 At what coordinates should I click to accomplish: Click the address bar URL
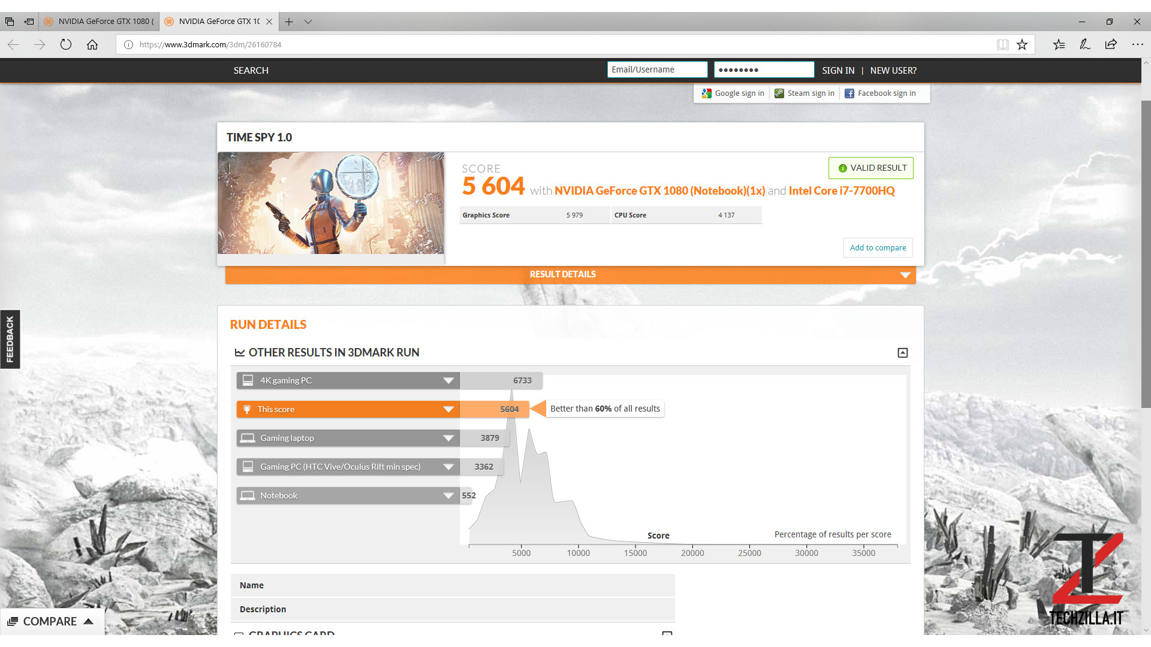click(210, 44)
